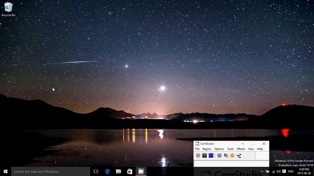Click the battery tray icon
This screenshot has height=176, width=314.
(x=267, y=172)
